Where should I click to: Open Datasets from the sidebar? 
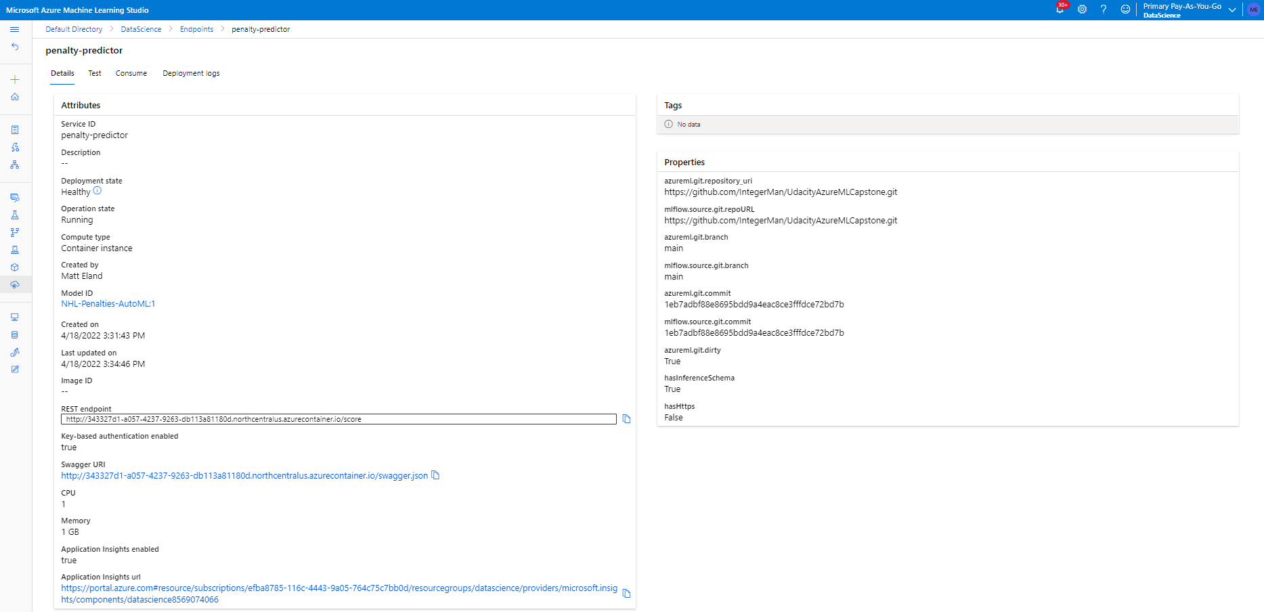click(14, 198)
